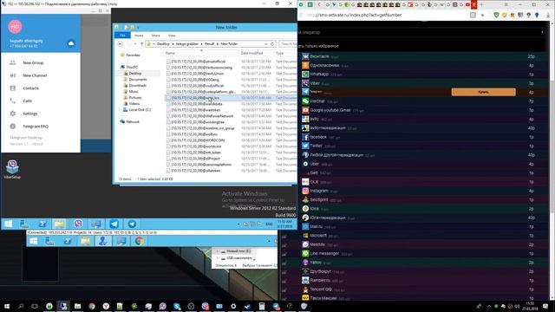
Task: Click Result in the breadcrumb path
Action: point(210,44)
